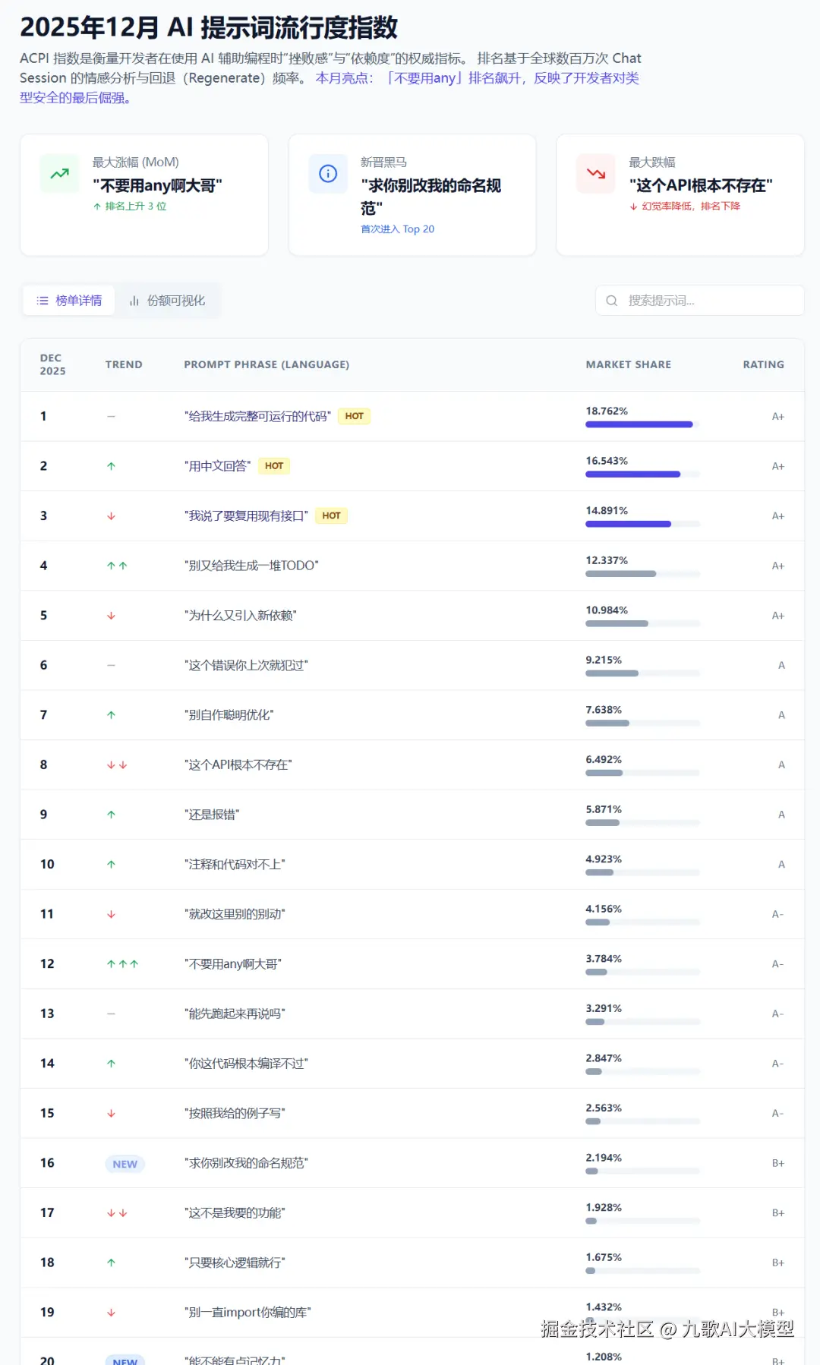This screenshot has height=1365, width=820.
Task: Click the double down-arrow trend for rank 8
Action: (x=117, y=765)
